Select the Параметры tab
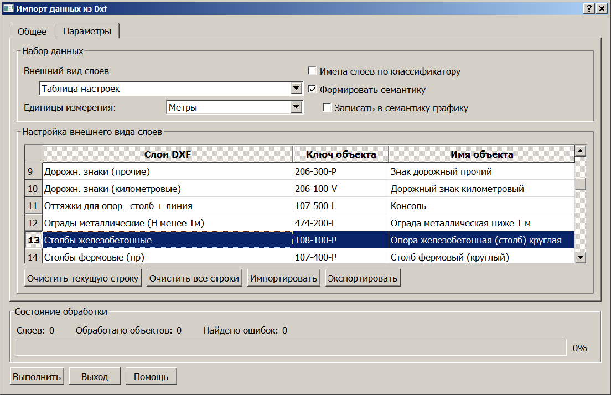This screenshot has width=611, height=395. (87, 31)
